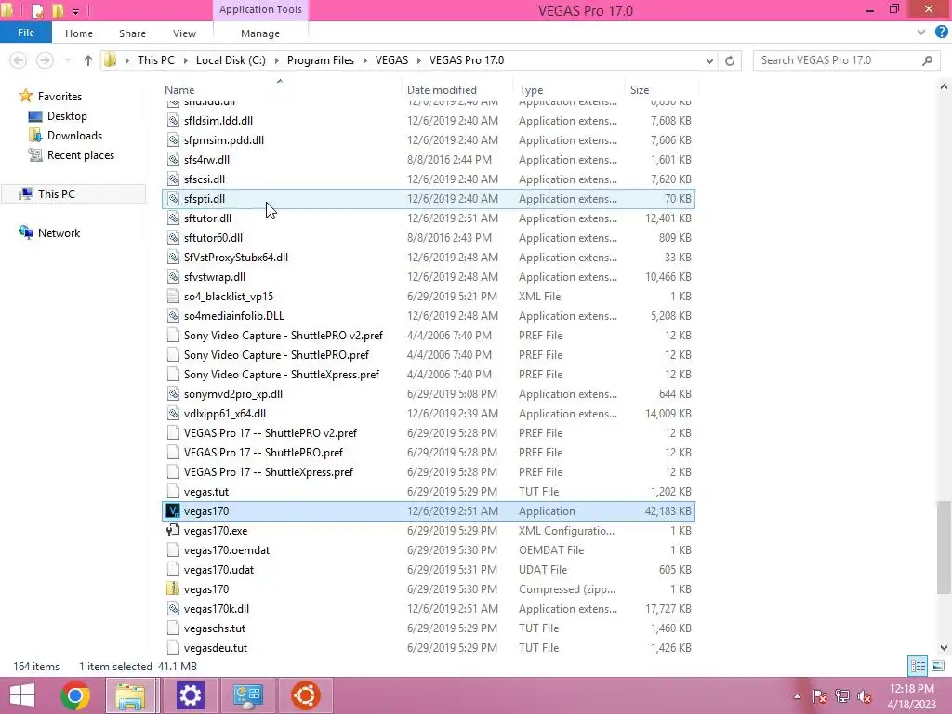Expand VEGAS breadcrumb arrow
Screen dimensions: 952x714
coord(419,60)
